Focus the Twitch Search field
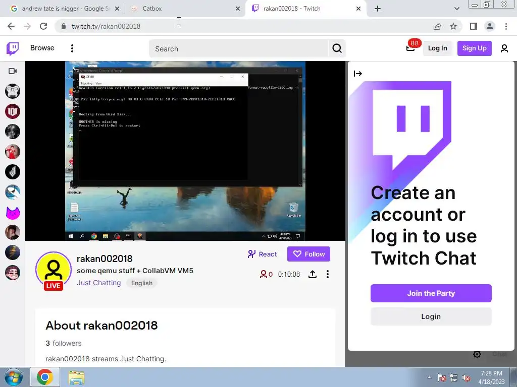The image size is (517, 387). click(x=239, y=49)
